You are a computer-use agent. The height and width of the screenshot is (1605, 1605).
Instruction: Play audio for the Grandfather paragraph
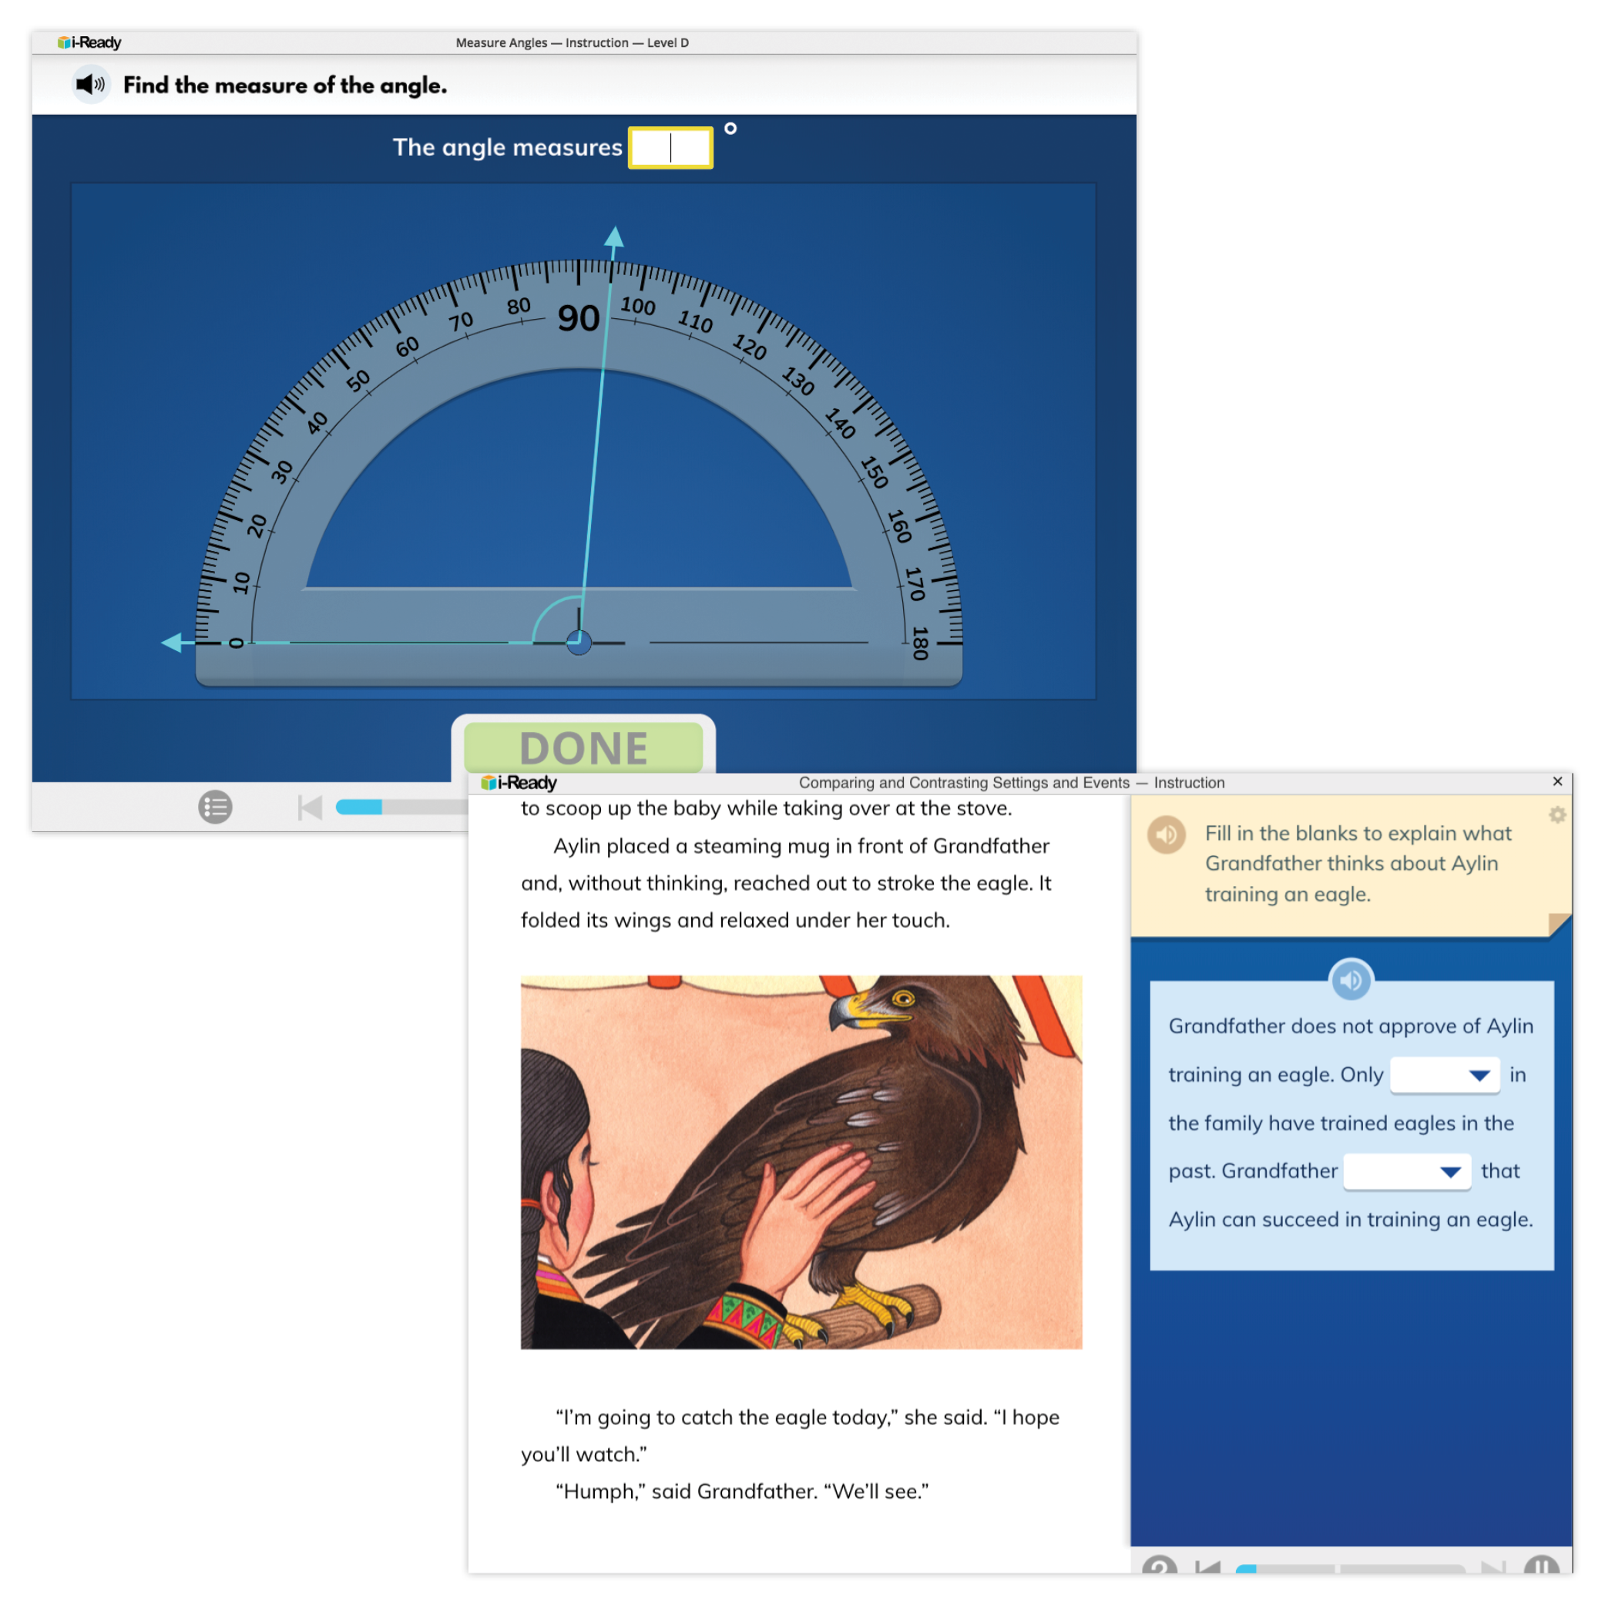point(1351,981)
